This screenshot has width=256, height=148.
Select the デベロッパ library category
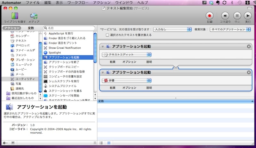click(20, 45)
